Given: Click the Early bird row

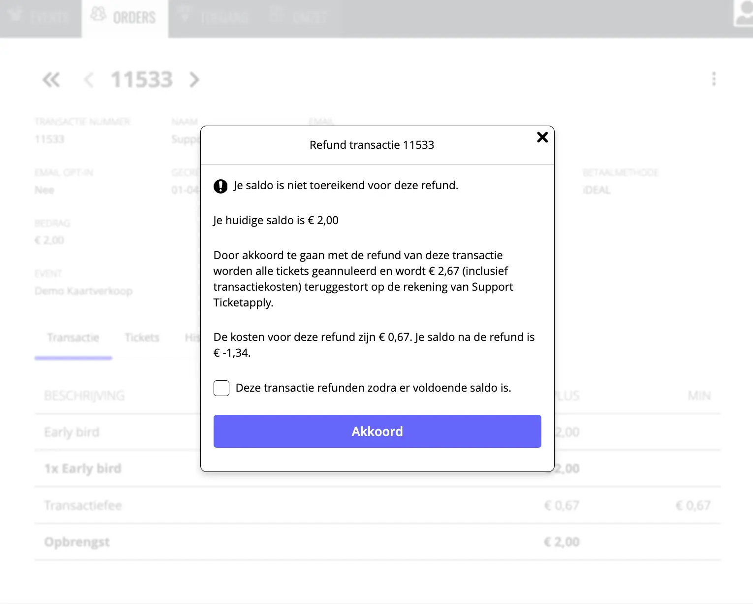Looking at the screenshot, I should coord(72,433).
